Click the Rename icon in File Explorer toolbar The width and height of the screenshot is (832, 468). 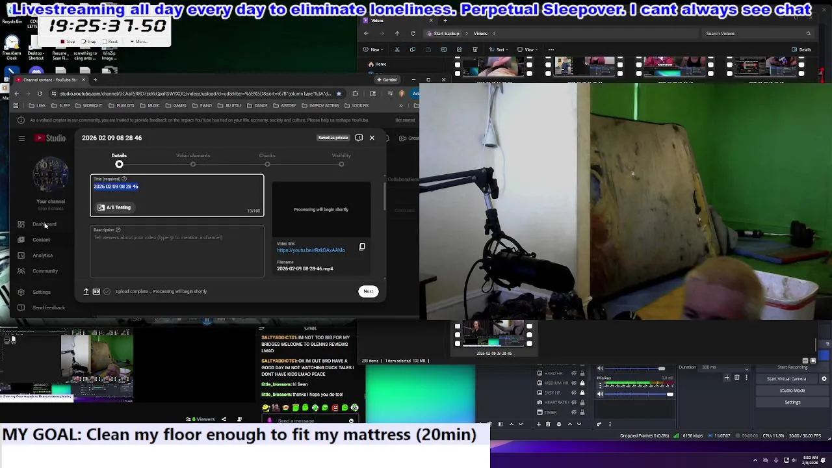[444, 49]
